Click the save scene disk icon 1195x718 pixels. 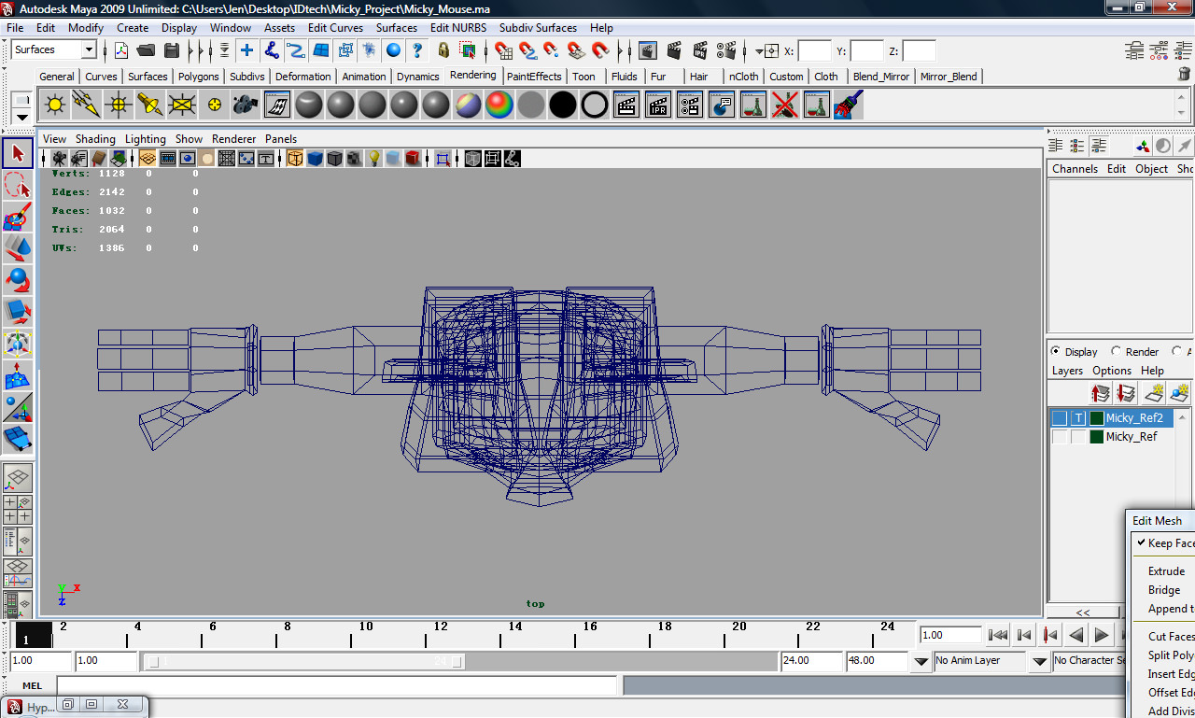point(171,50)
